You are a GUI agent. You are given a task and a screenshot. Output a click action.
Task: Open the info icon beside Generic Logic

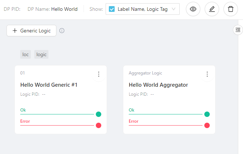click(62, 31)
